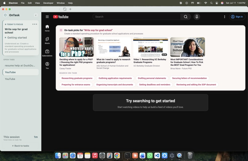Screen dimensions: 248x161
Task: Open 'What do I need to apply' video title
Action: 113,61
